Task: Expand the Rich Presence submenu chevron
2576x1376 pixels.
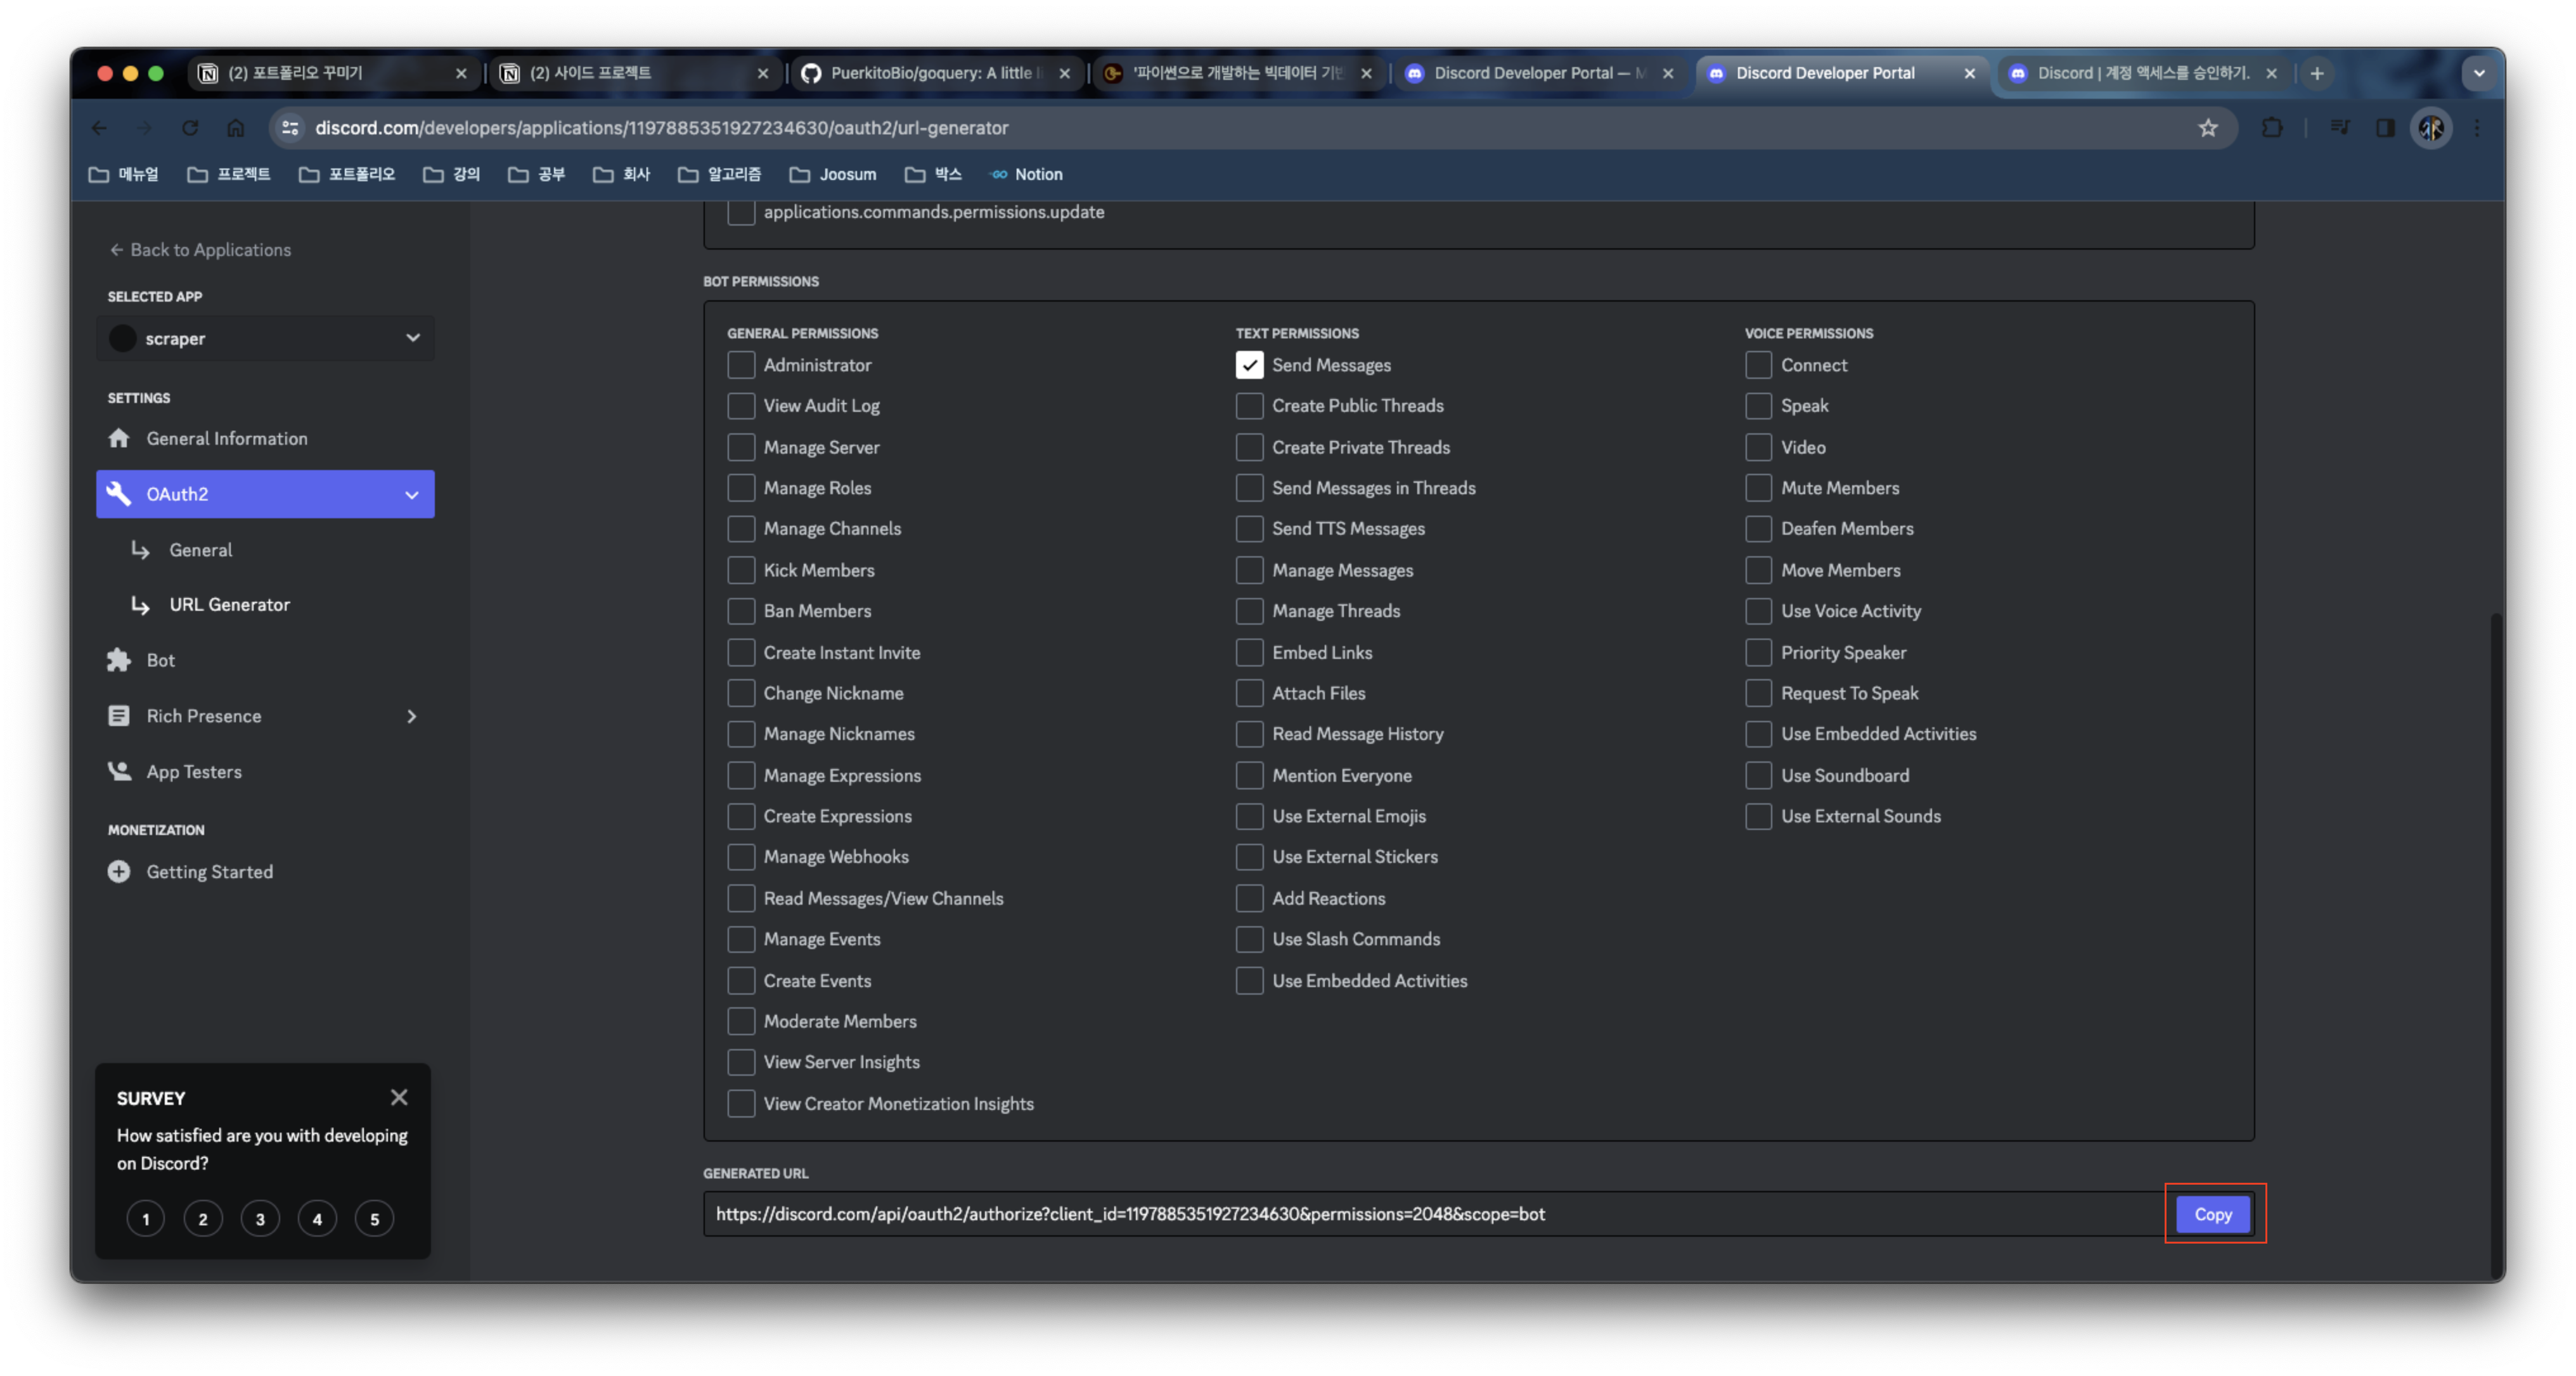Action: [x=411, y=717]
